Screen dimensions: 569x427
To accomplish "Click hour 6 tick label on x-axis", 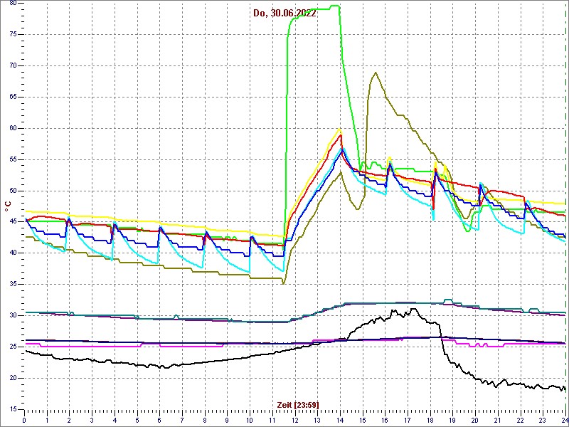I will click(x=160, y=420).
